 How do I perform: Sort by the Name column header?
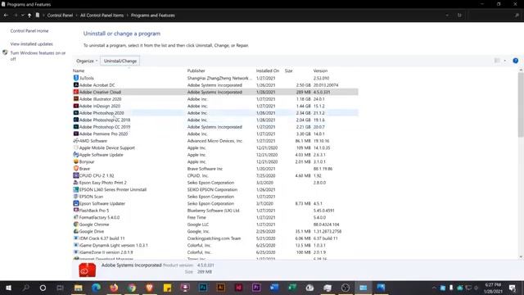tap(79, 70)
